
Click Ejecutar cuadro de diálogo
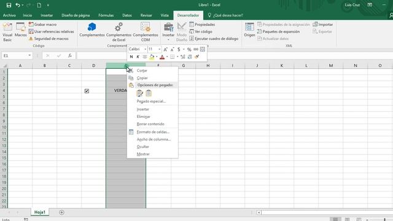(x=214, y=39)
